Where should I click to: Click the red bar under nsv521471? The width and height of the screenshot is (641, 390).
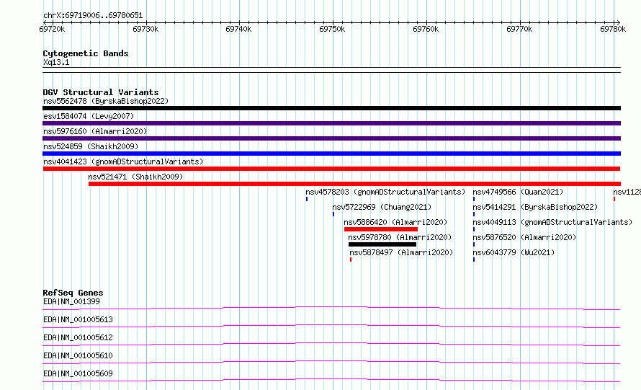(354, 184)
